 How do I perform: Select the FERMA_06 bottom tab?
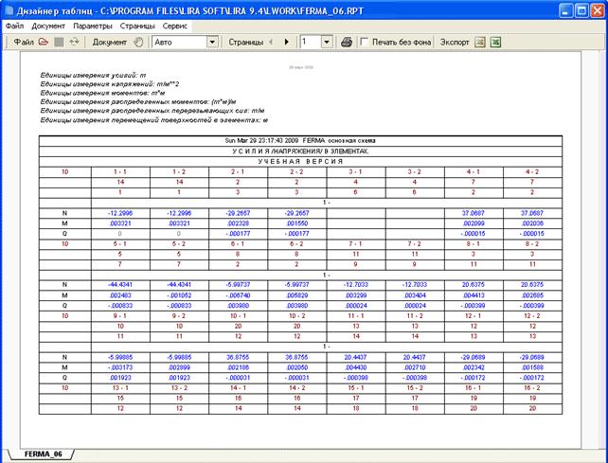(x=43, y=454)
